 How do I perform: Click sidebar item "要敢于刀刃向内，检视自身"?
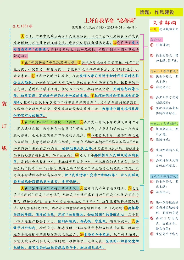coord(167,223)
